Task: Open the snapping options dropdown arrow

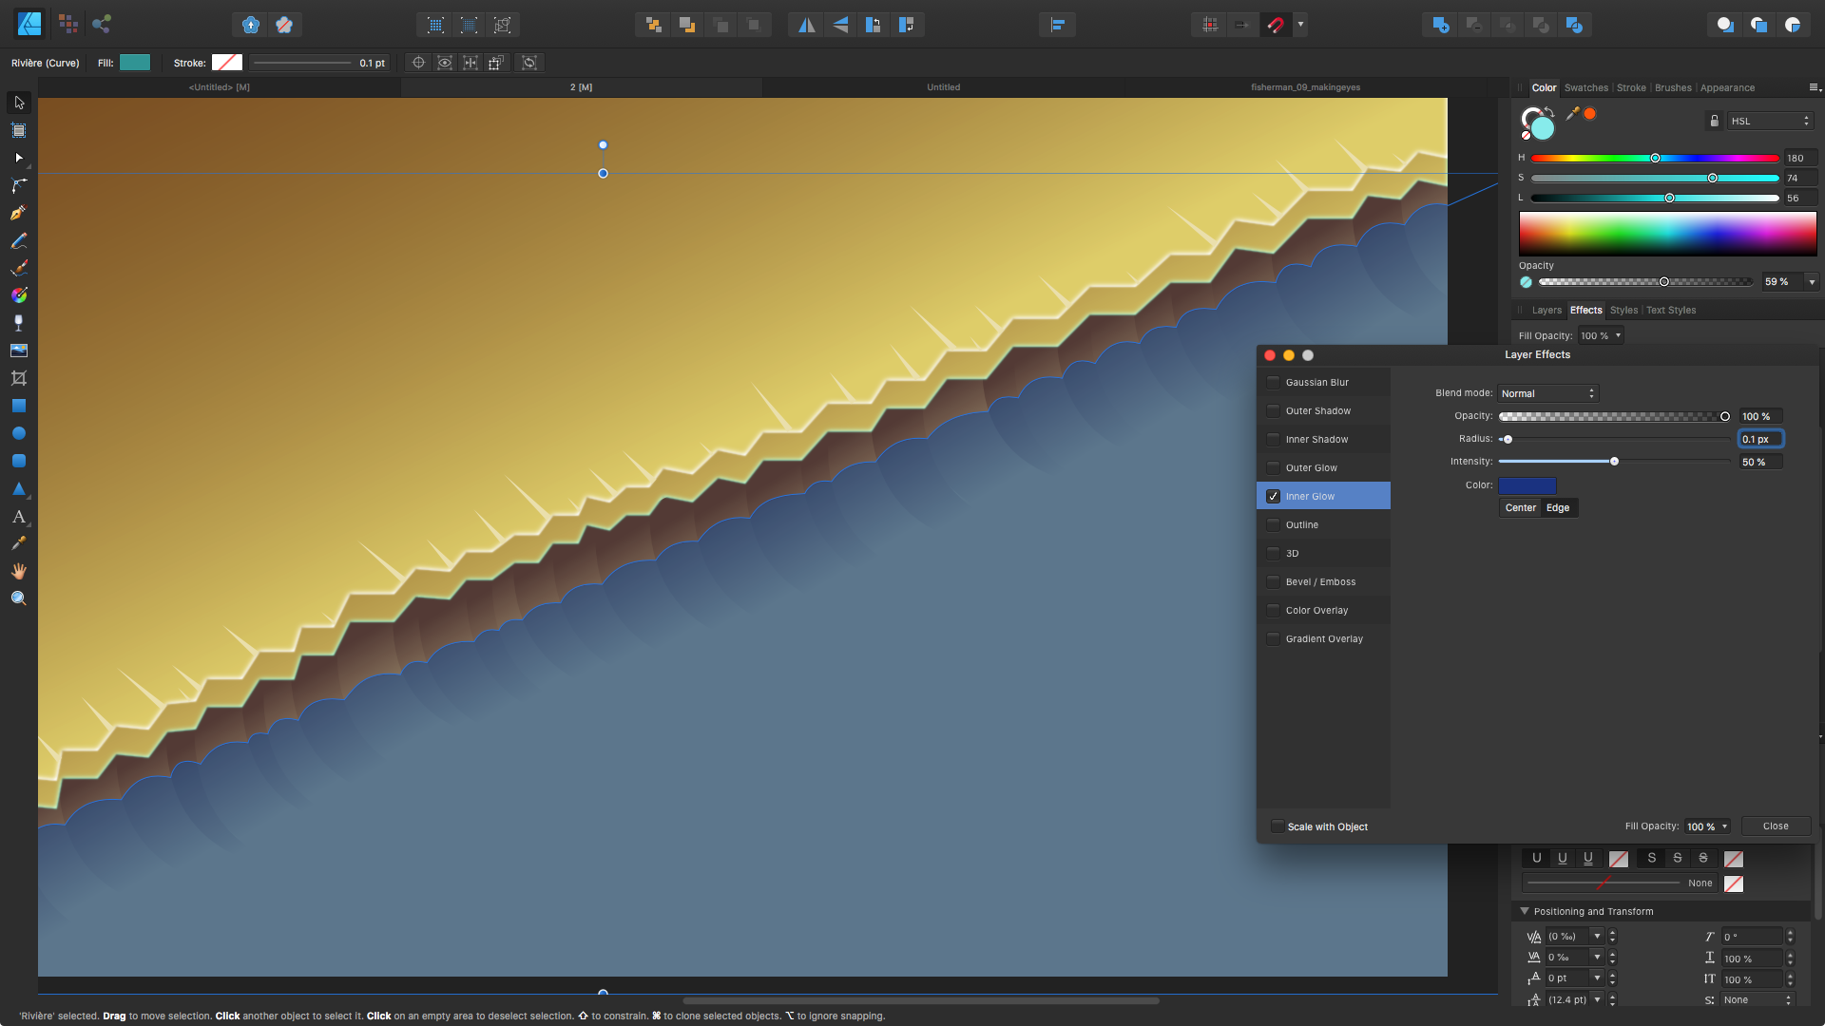Action: tap(1300, 25)
